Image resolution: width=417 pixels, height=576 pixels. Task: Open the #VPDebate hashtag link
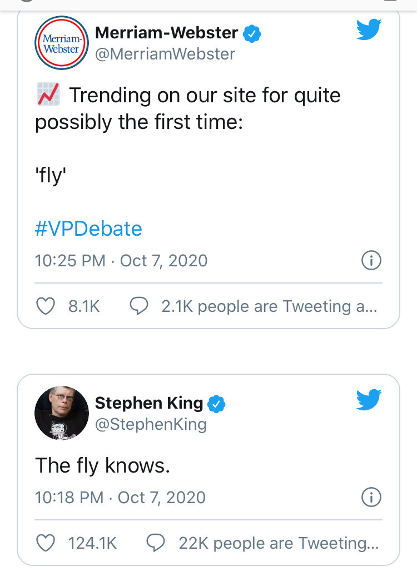[88, 229]
